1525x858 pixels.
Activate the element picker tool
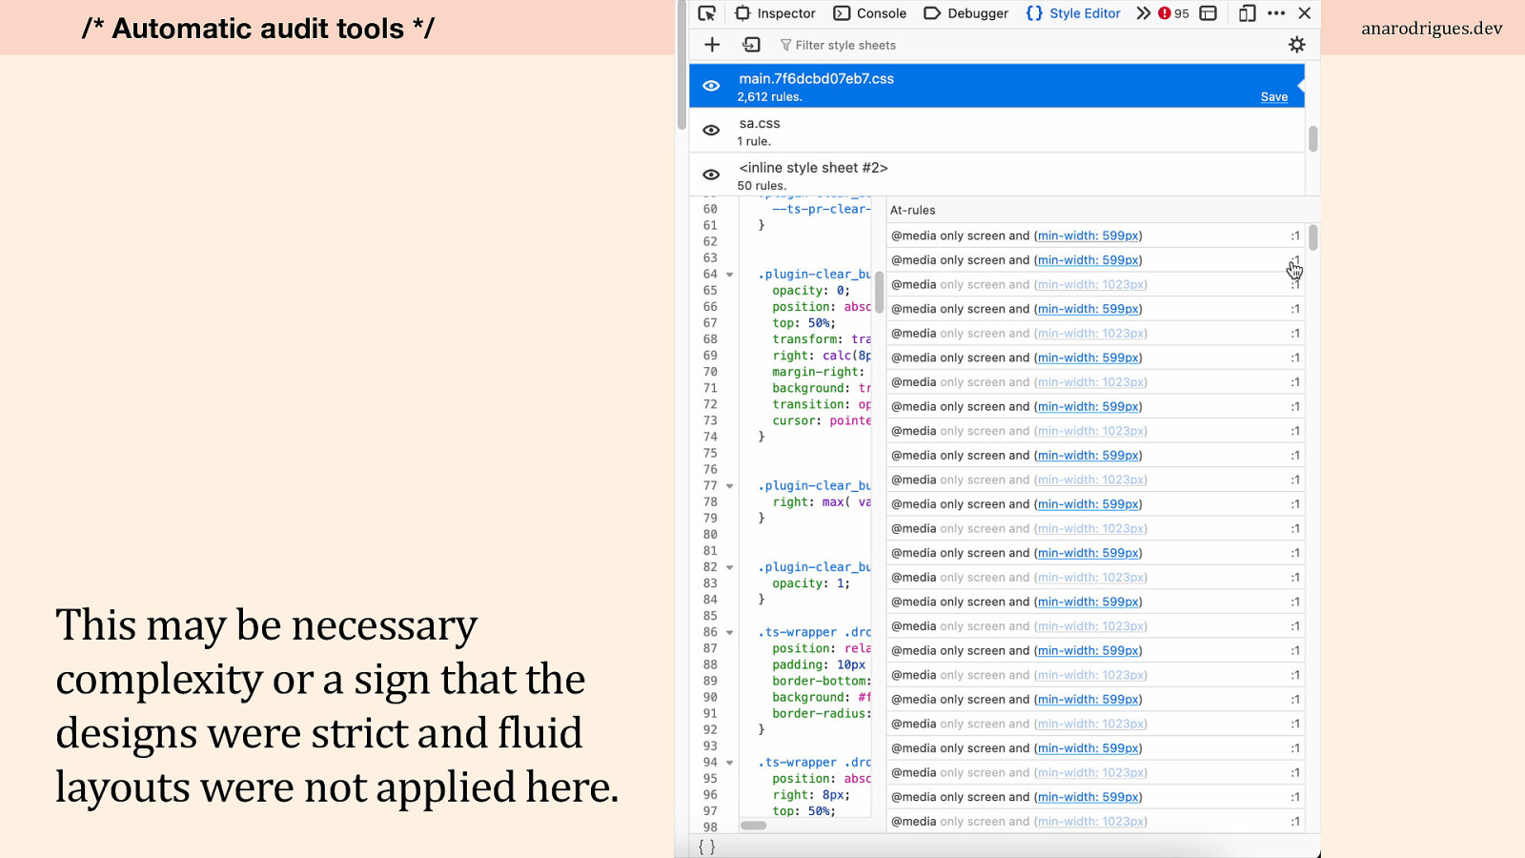(706, 13)
